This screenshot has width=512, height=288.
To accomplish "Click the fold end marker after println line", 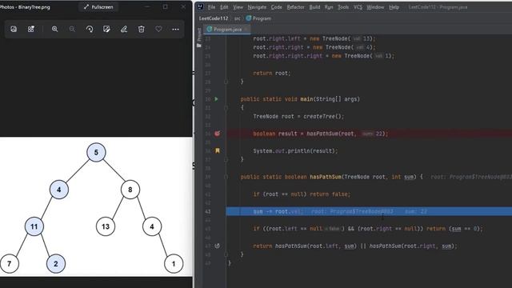I will coord(226,159).
